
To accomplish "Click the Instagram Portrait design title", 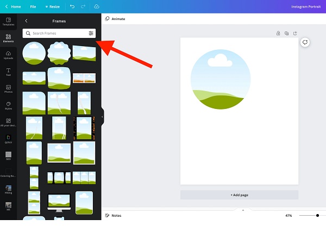I will coord(306,7).
